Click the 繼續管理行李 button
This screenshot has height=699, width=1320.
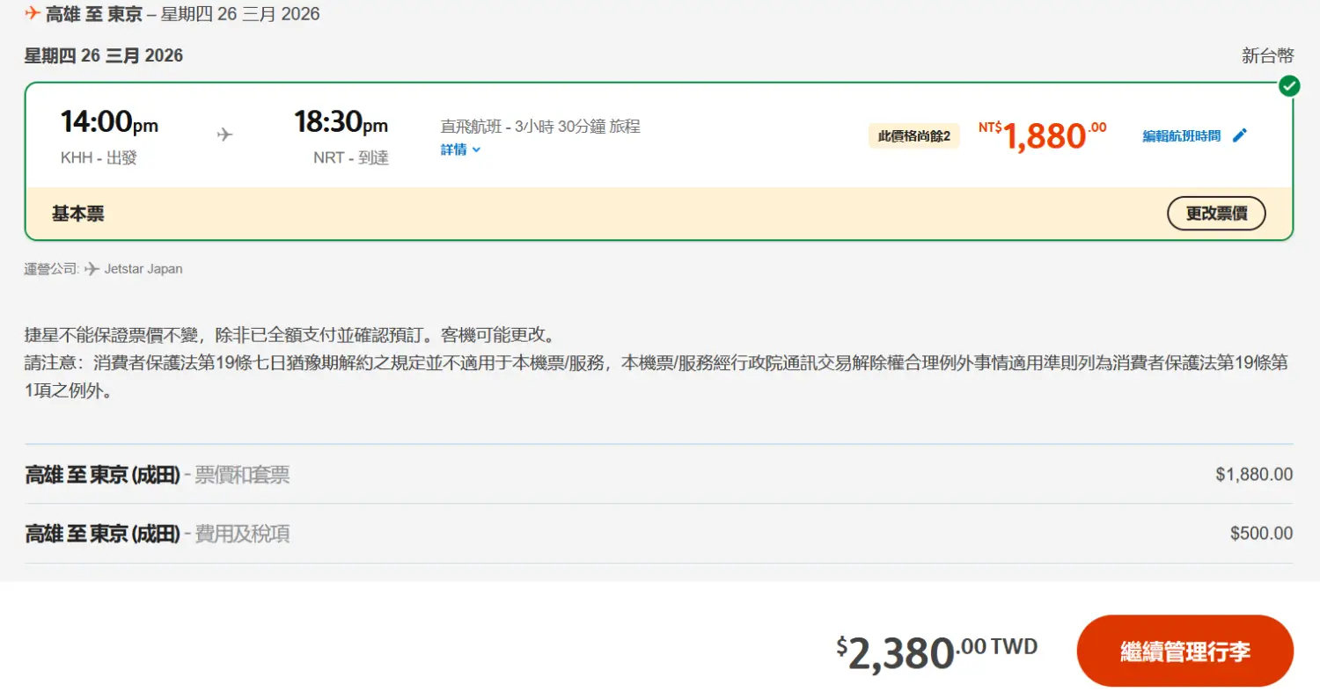pyautogui.click(x=1184, y=652)
